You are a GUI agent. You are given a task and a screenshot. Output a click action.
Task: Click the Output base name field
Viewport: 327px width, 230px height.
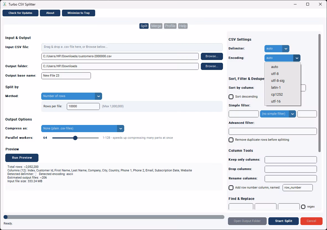66,76
